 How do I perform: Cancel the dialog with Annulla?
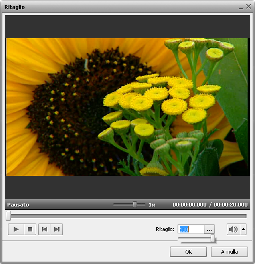(229, 252)
